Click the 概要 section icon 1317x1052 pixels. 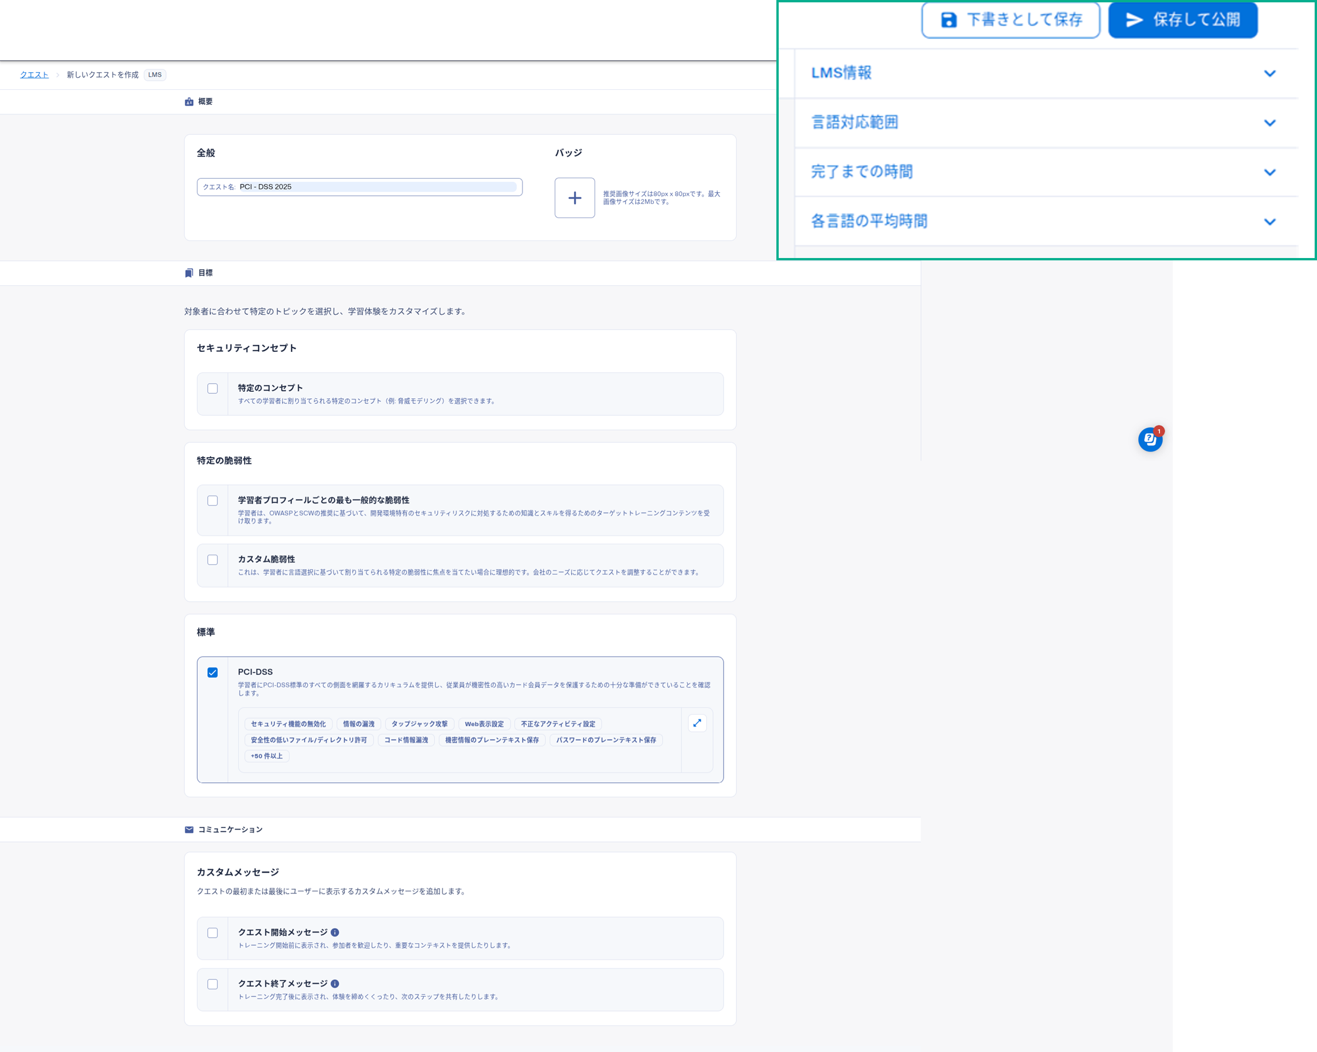pyautogui.click(x=189, y=102)
